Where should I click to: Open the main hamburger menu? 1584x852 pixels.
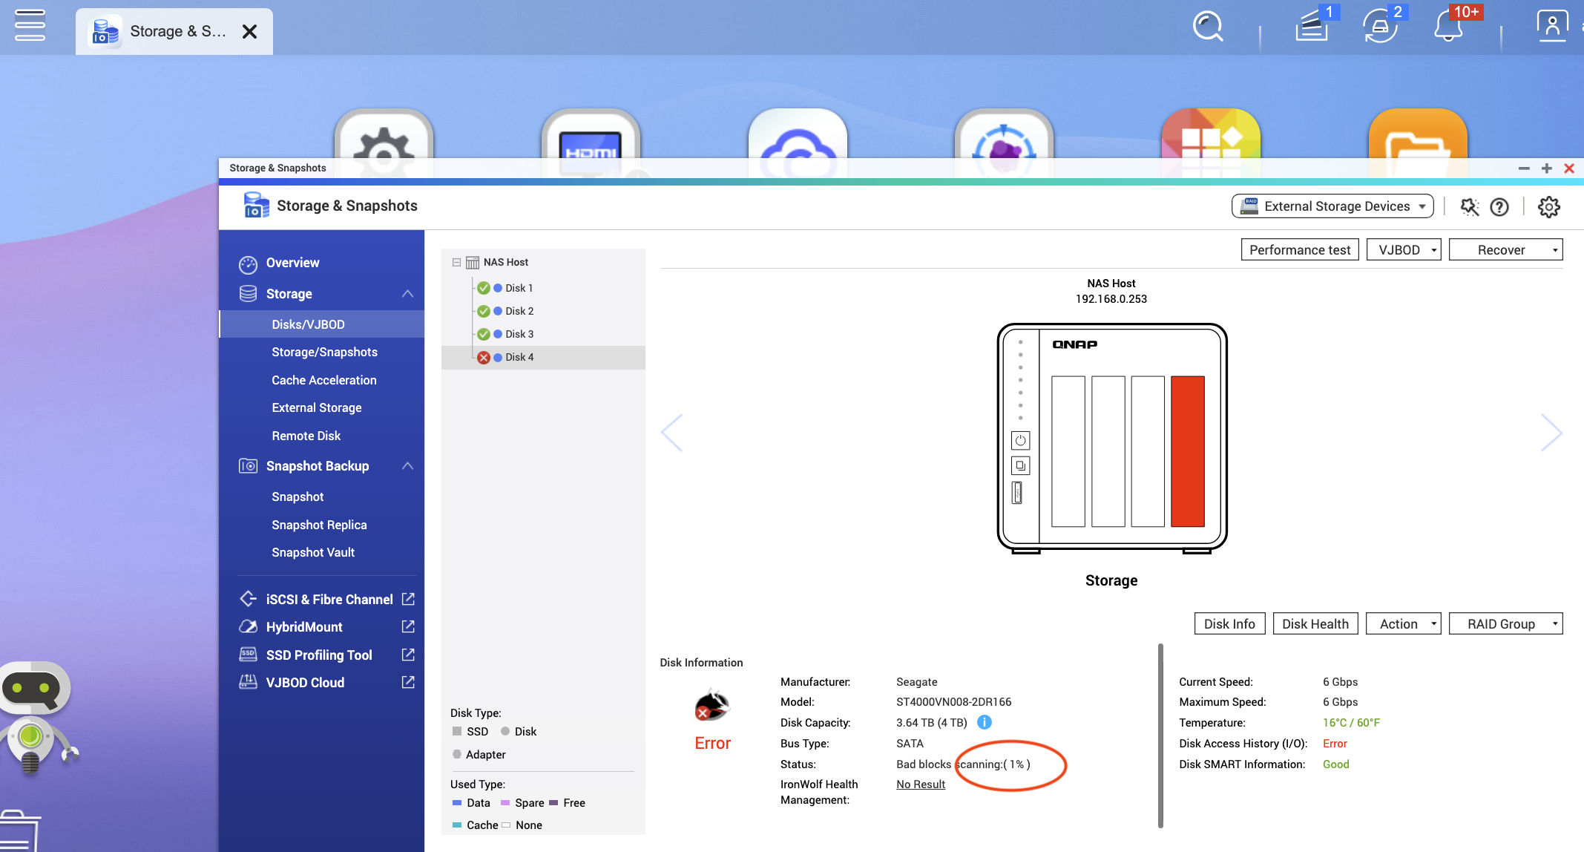coord(30,26)
